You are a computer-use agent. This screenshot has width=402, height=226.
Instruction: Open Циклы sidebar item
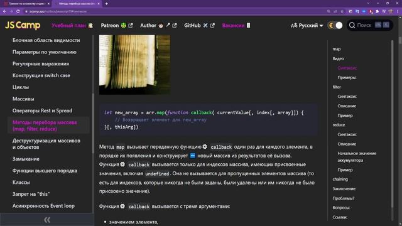[21, 87]
